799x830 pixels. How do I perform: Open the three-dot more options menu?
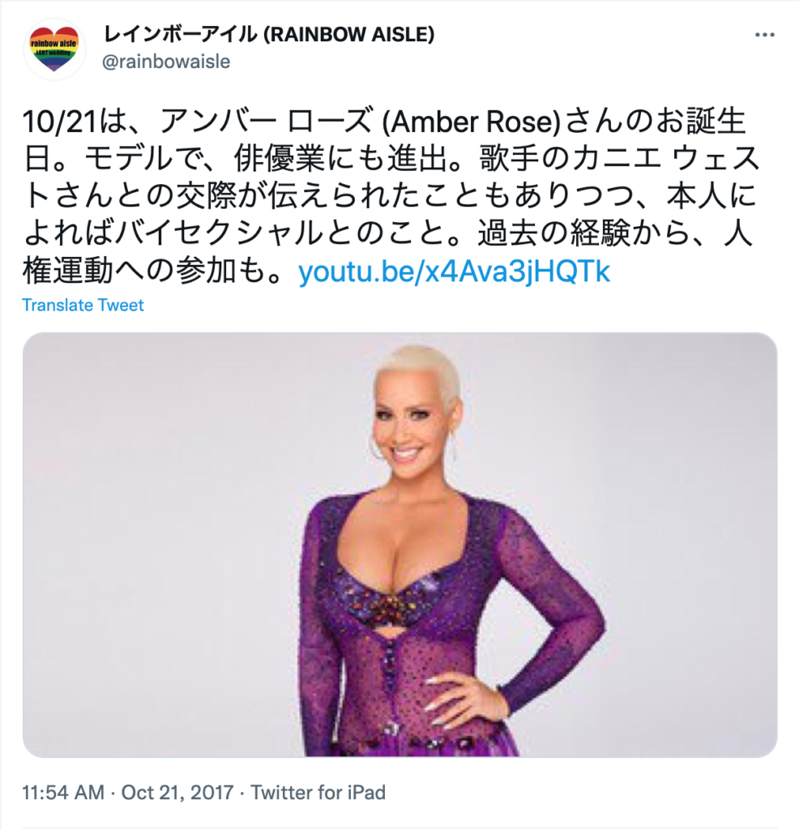pos(765,35)
